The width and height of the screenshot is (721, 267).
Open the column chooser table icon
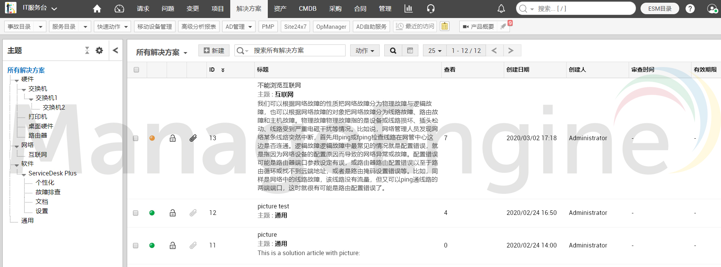[410, 51]
